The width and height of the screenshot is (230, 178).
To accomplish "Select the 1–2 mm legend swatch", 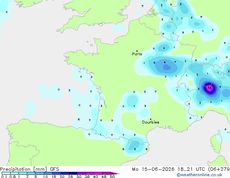I will [23, 173].
